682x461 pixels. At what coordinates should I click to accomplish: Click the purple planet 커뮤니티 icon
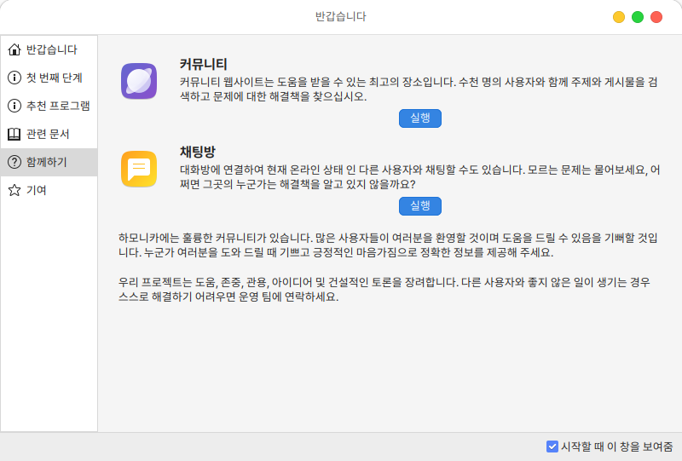tap(139, 81)
